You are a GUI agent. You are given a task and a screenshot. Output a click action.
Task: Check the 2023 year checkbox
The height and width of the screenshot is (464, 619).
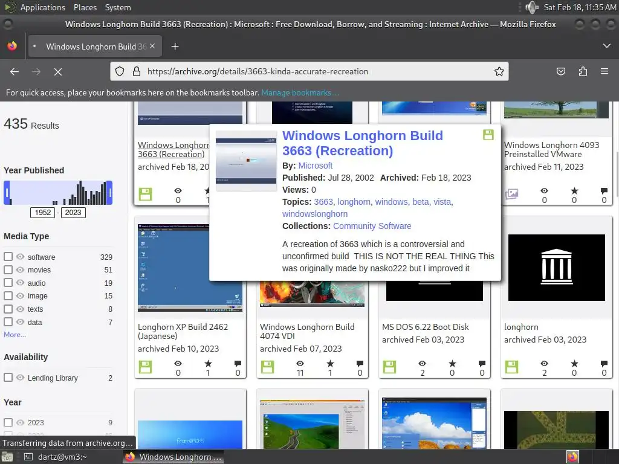(x=8, y=422)
